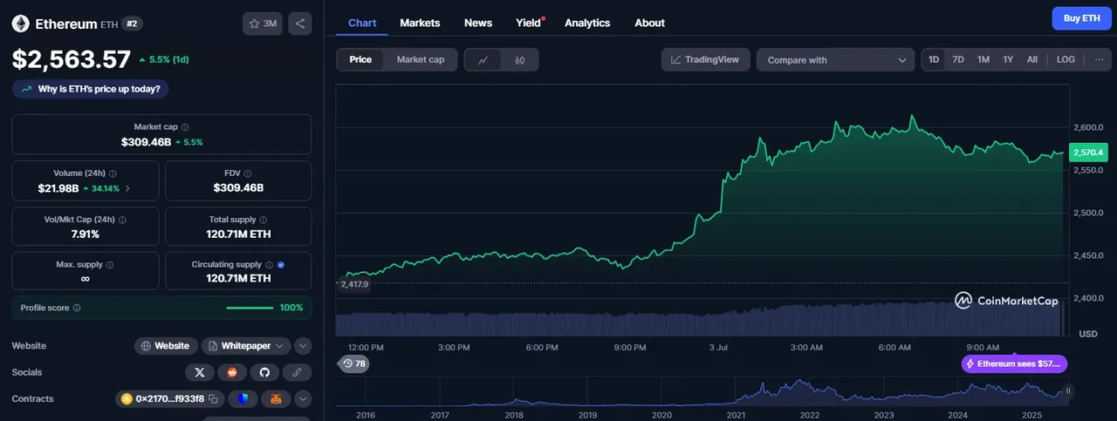The width and height of the screenshot is (1117, 421).
Task: Expand the Whitepaper dropdown
Action: (x=246, y=346)
